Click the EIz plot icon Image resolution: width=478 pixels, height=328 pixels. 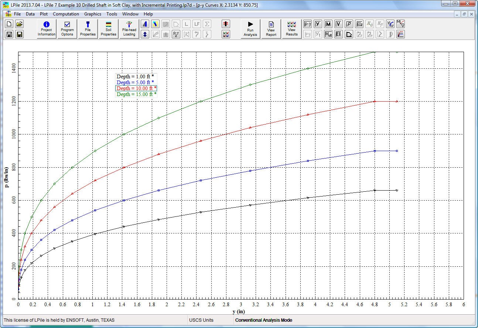tap(359, 24)
